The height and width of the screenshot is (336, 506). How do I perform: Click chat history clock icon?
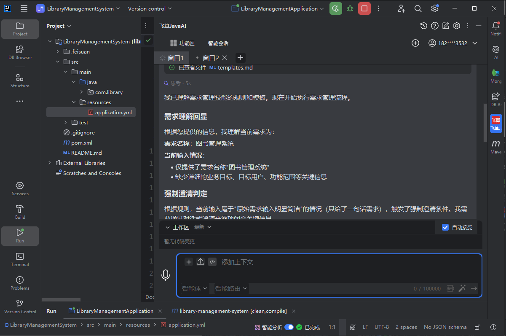[x=424, y=26]
